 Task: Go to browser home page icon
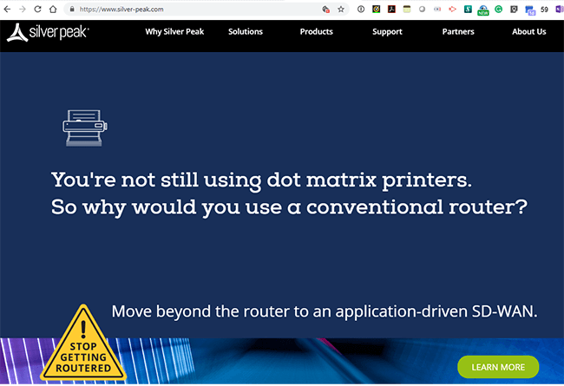[x=54, y=9]
